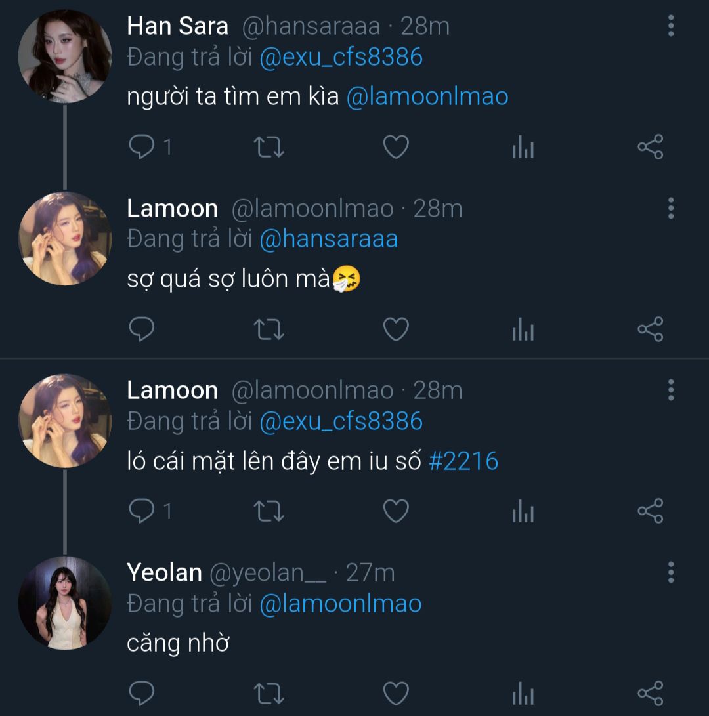Screen dimensions: 709x716
Task: Open the @lamoonlmao mention in Han Sara's tweet
Action: point(427,97)
